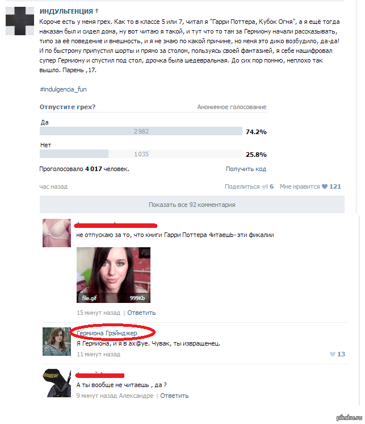Open the file.gif attachment preview
Screen dimensions: 365x424
pyautogui.click(x=114, y=275)
